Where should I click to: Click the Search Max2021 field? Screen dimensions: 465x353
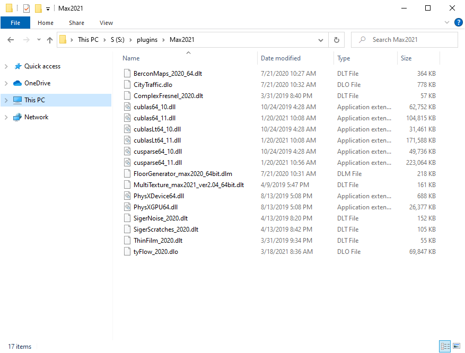coord(404,40)
